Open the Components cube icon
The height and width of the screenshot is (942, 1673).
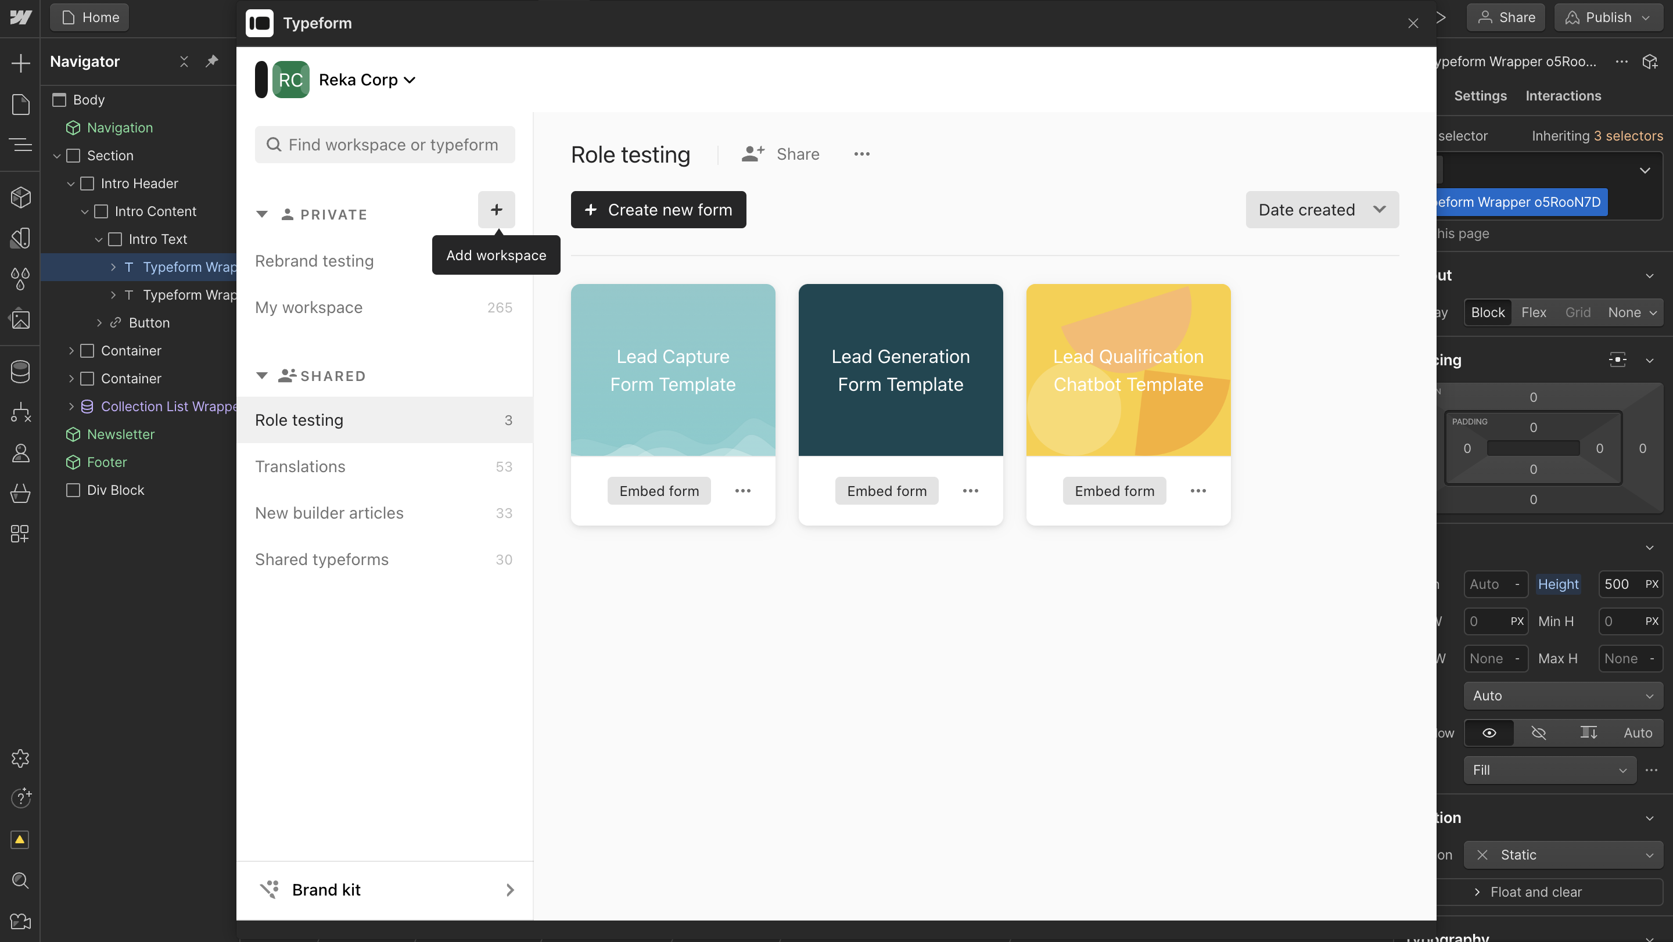click(x=20, y=197)
